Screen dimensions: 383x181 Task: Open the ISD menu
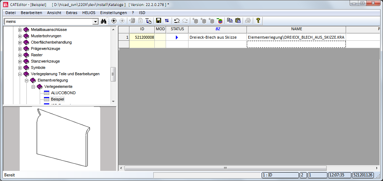tap(142, 13)
